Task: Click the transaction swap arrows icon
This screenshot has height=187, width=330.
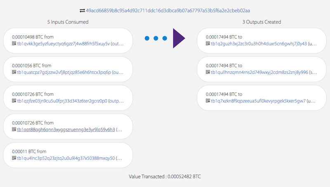Action: pyautogui.click(x=82, y=11)
